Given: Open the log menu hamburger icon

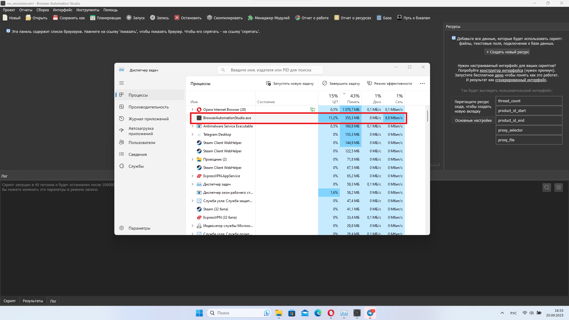Looking at the screenshot, I should click(x=559, y=188).
